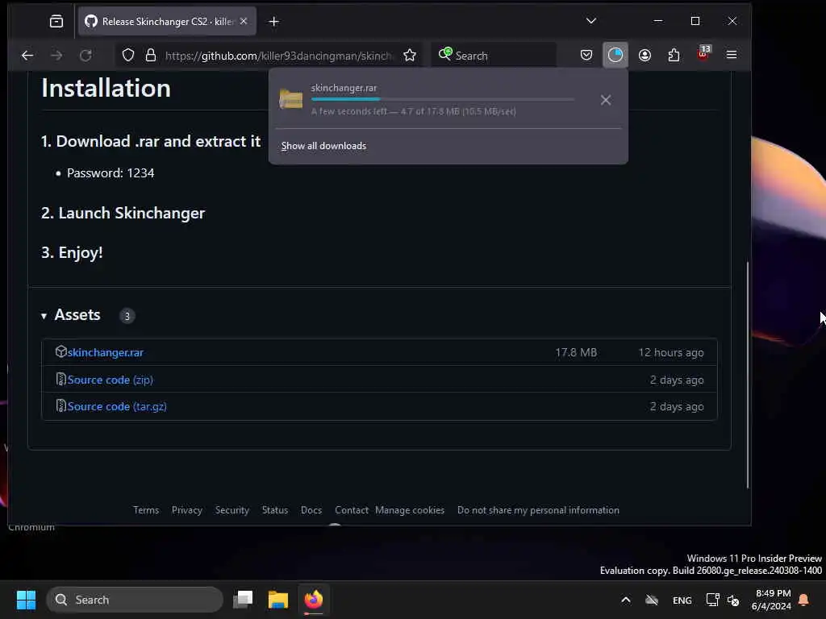This screenshot has width=826, height=619.
Task: Open Task View on the taskbar
Action: pos(243,600)
